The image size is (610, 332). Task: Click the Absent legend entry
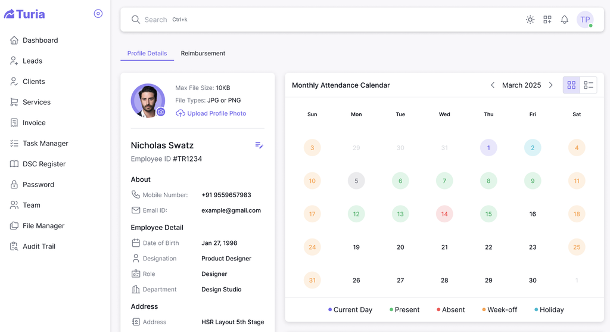click(450, 309)
